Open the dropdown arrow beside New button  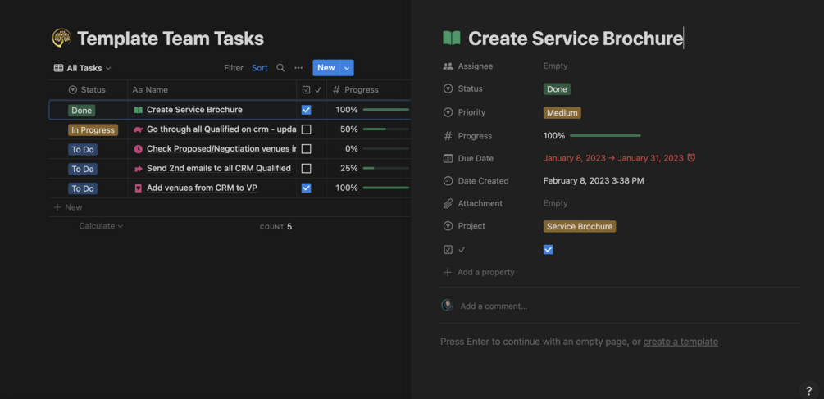(x=347, y=68)
